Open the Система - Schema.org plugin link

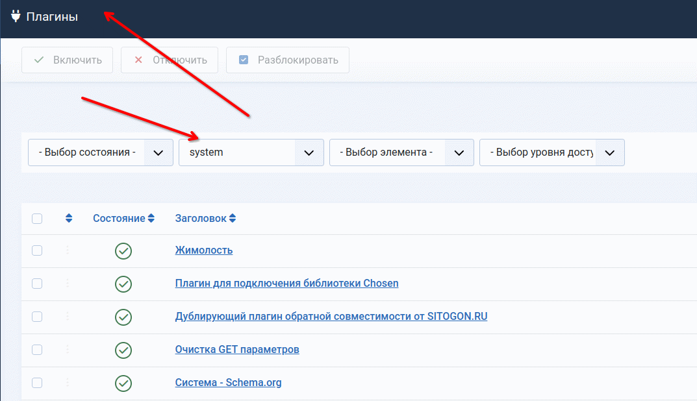point(228,383)
